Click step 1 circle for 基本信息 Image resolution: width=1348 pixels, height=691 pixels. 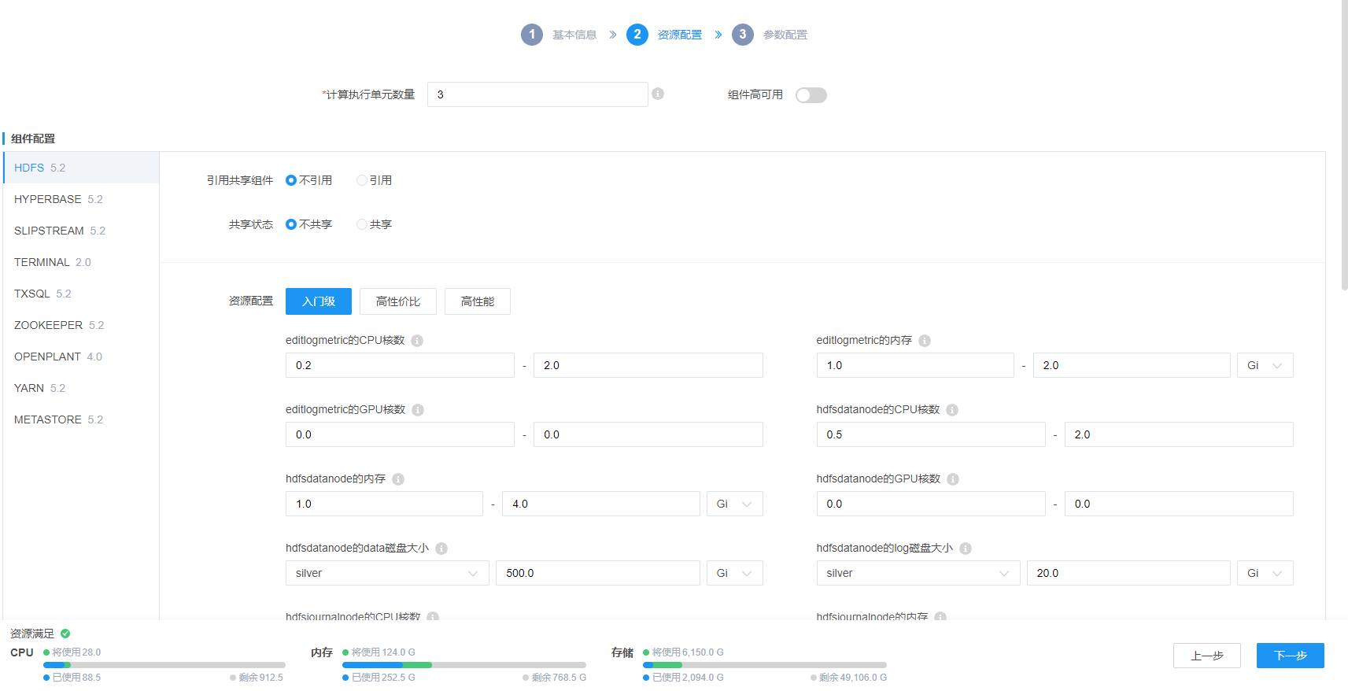tap(532, 35)
